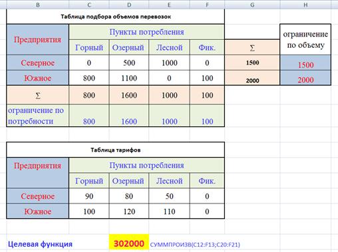Viewport: 338px width, 252px height.
Task: Select tariff cell with value 50
Action: (x=169, y=196)
